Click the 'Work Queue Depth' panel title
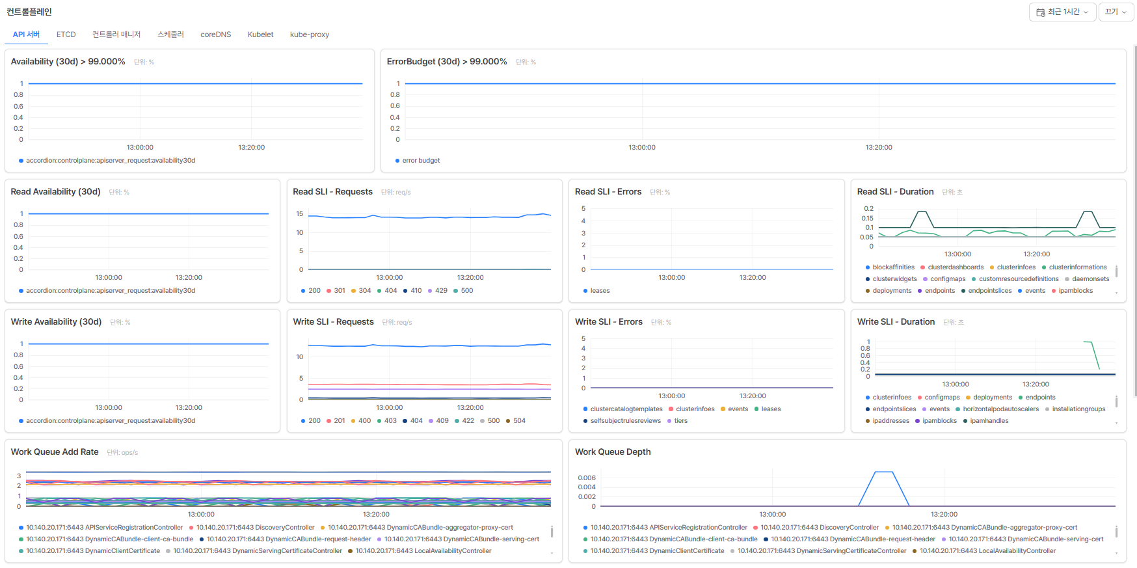 coord(613,452)
